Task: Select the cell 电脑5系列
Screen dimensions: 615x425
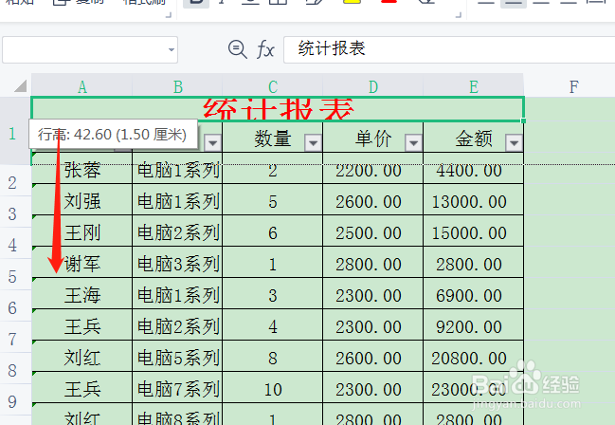Action: click(x=177, y=358)
